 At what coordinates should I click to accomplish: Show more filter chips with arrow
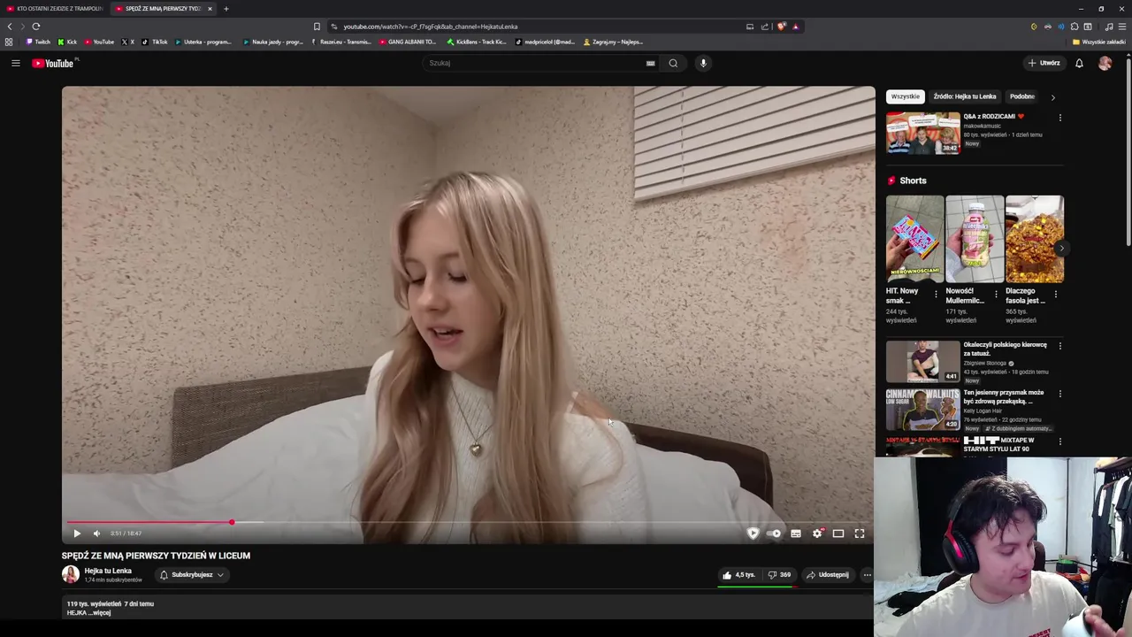(1052, 97)
